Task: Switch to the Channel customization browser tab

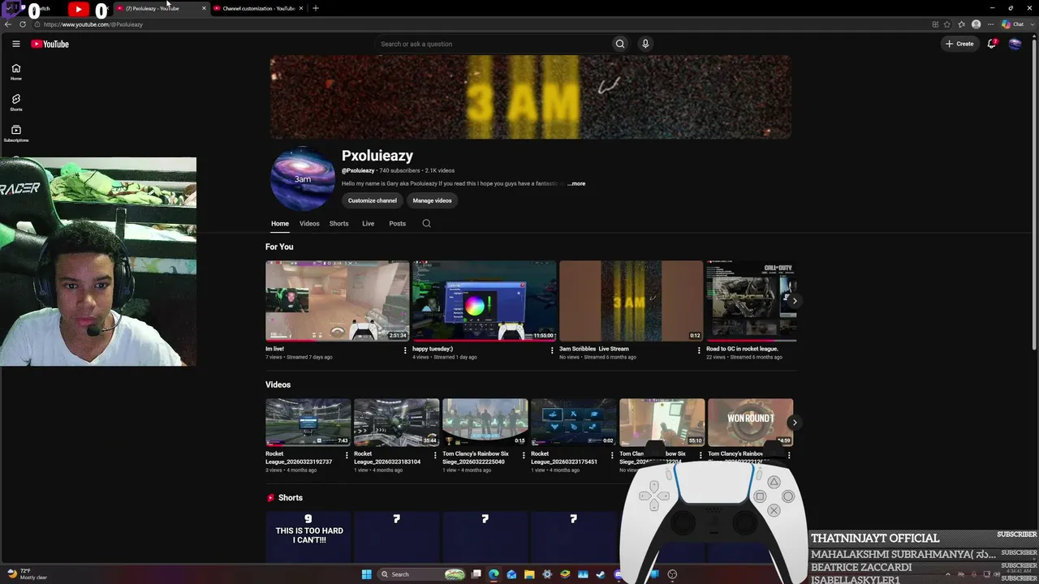Action: (x=258, y=8)
